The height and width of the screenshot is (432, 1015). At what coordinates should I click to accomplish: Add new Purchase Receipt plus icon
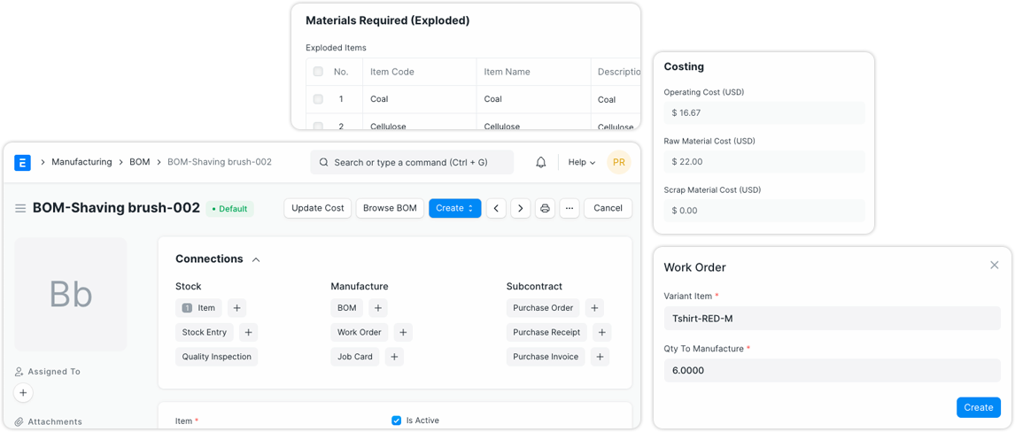[x=601, y=332]
